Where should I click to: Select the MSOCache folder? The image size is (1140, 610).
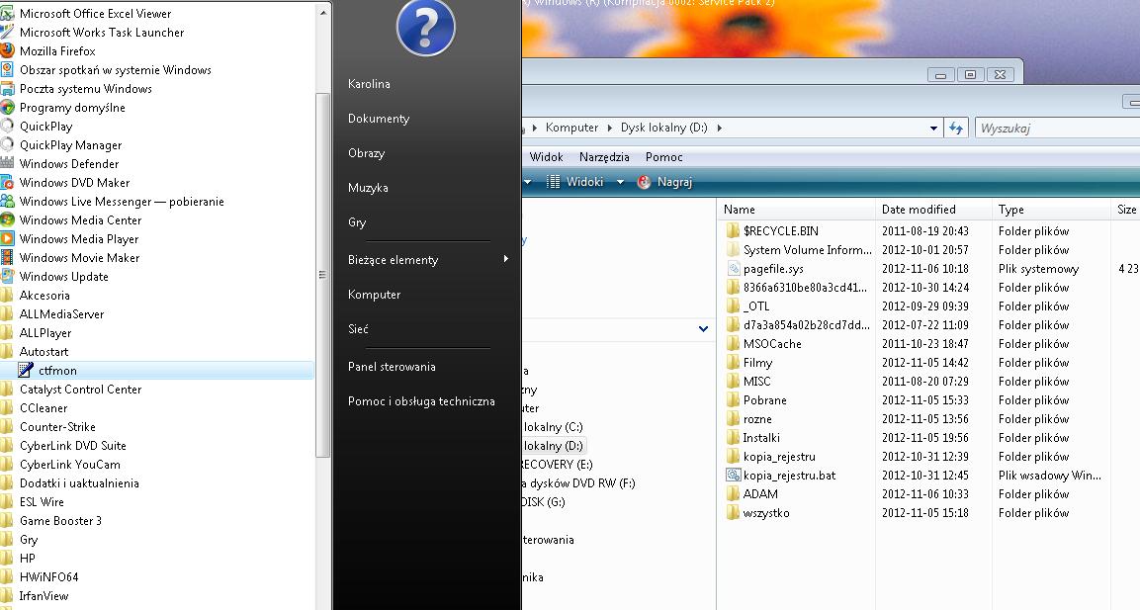(x=772, y=344)
